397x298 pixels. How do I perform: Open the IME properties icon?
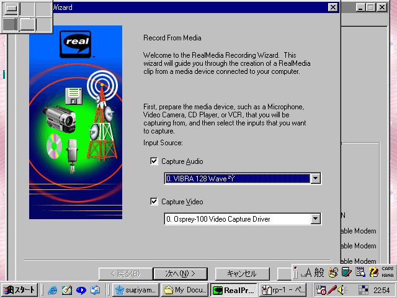coord(360,273)
